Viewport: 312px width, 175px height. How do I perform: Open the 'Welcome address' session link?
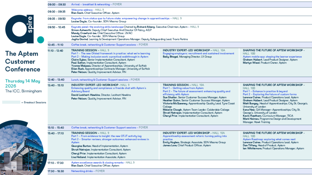[82, 10]
